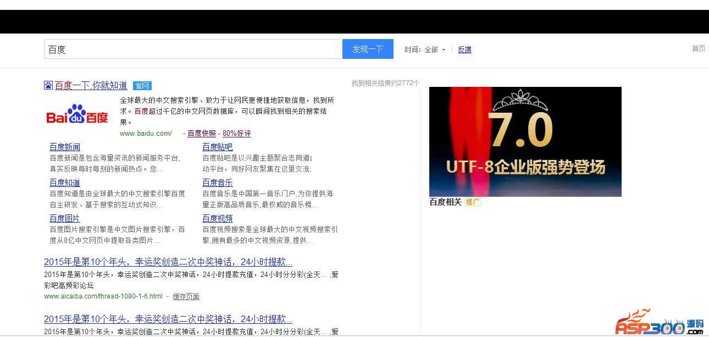This screenshot has width=709, height=337.
Task: Focus the search box containing 百度
Action: (x=193, y=49)
